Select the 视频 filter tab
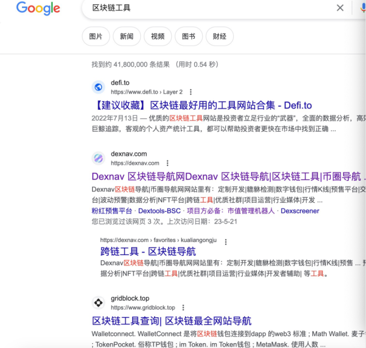366x348 pixels. [158, 36]
